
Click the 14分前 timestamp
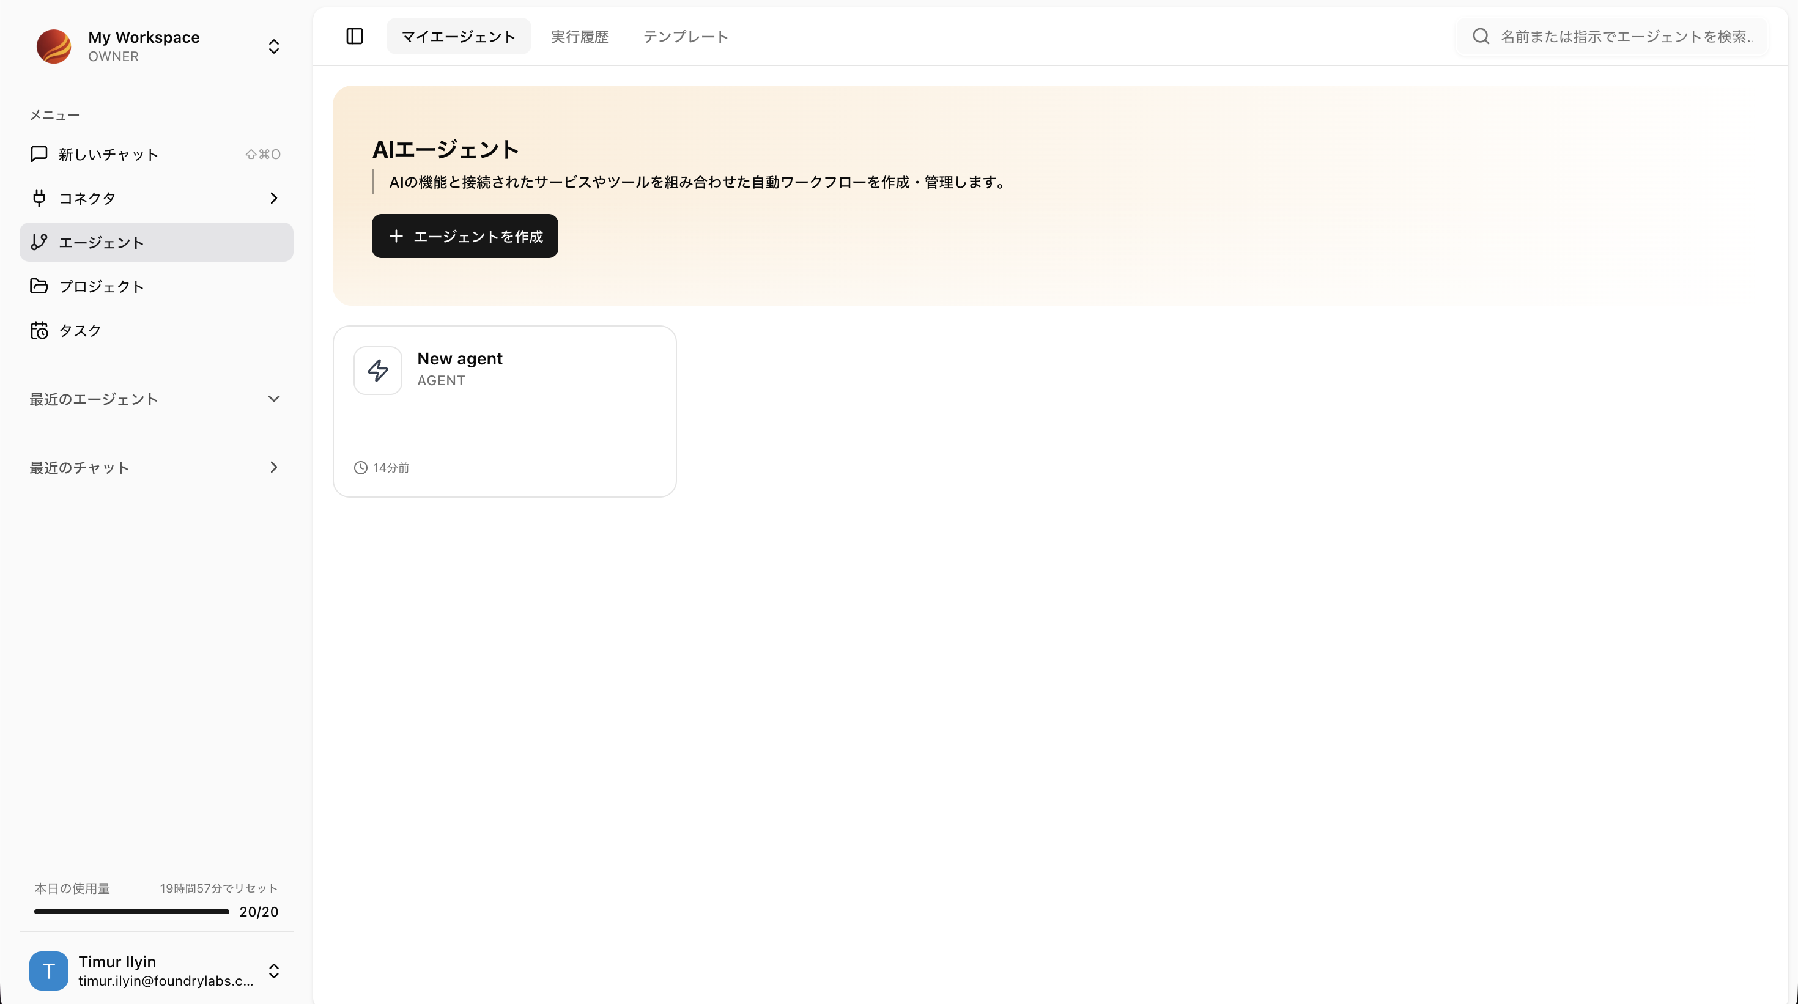pyautogui.click(x=391, y=468)
